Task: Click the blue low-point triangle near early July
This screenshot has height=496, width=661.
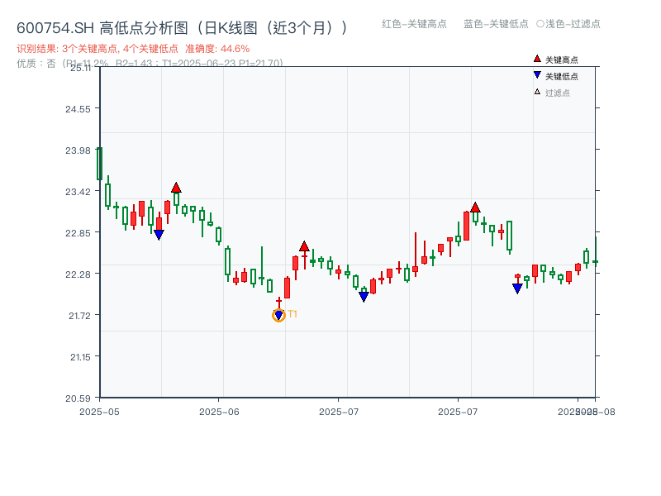Action: pos(364,294)
